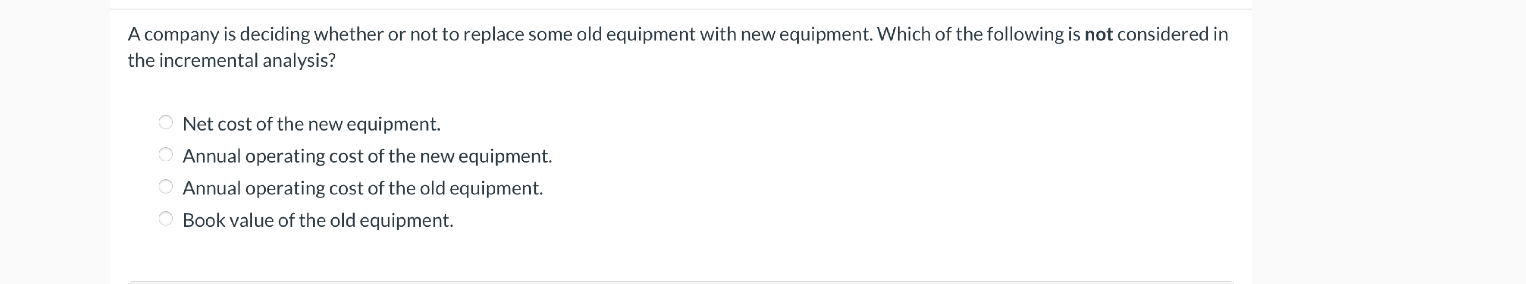This screenshot has width=1526, height=284.
Task: Select 'Annual operating cost of the old equipment'
Action: [167, 187]
